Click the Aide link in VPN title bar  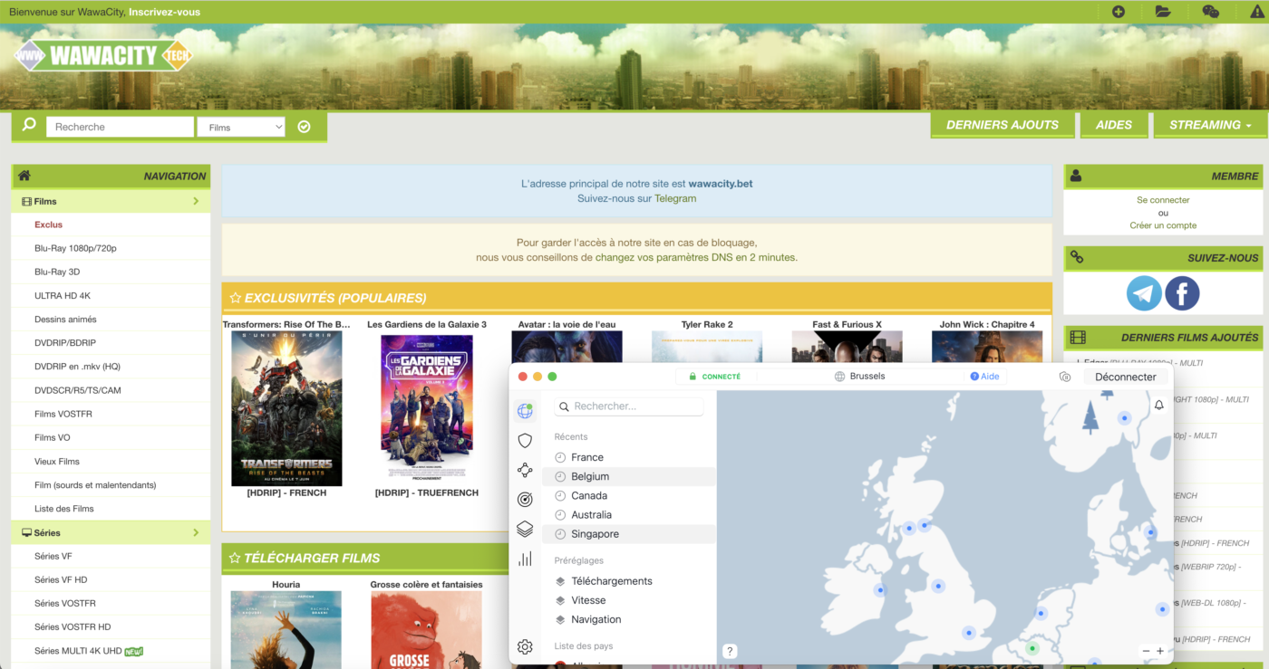pyautogui.click(x=984, y=377)
